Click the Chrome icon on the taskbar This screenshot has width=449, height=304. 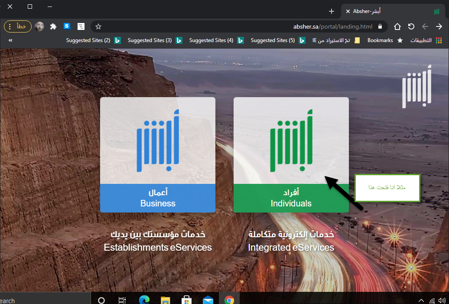click(x=229, y=300)
